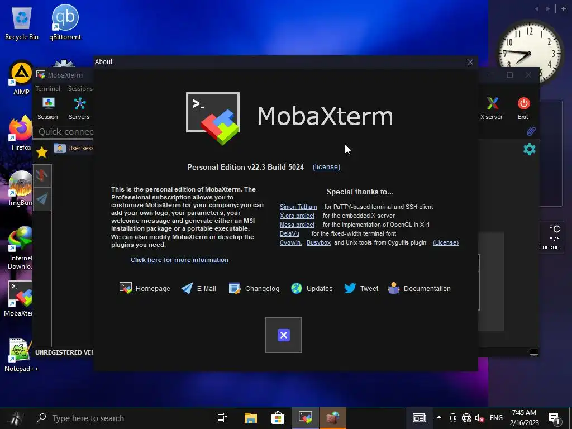Viewport: 572px width, 429px height.
Task: Click the MobaXterm taskbar button
Action: pos(306,418)
